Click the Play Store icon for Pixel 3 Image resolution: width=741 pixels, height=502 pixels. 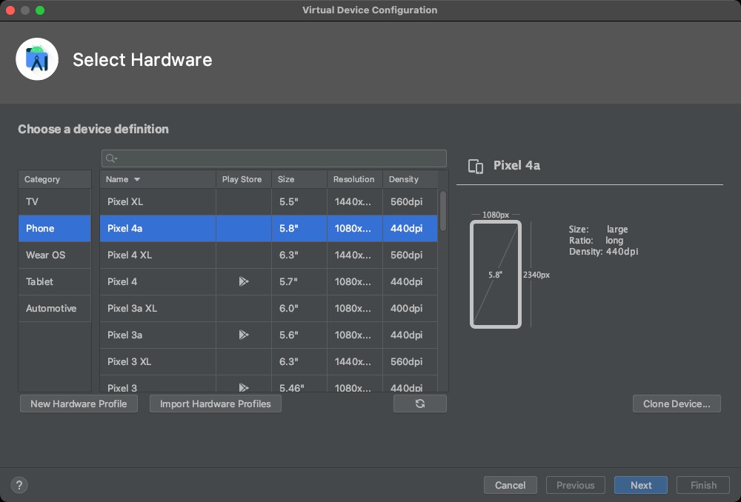(x=243, y=387)
